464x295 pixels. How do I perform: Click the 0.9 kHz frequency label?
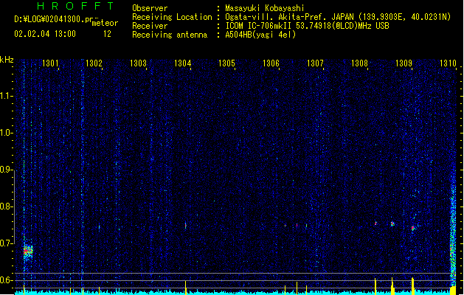6,169
